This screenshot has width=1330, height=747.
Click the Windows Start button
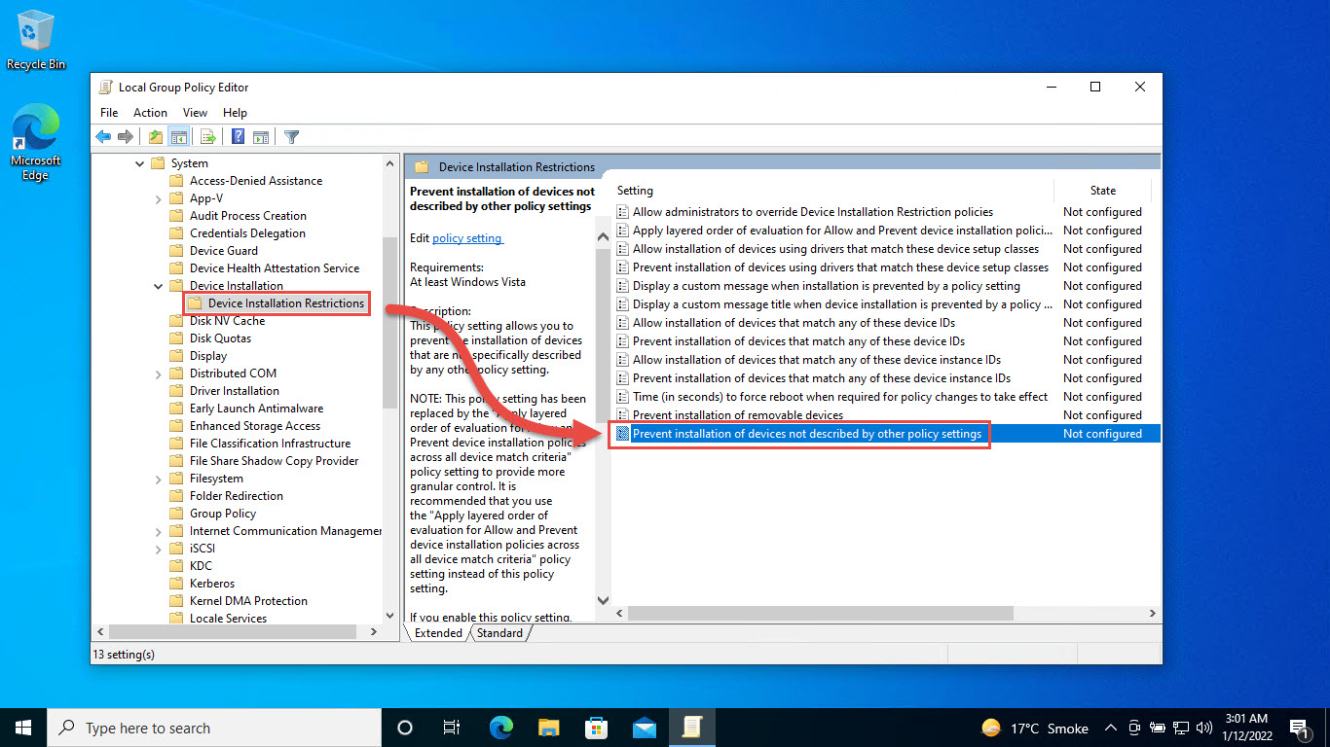click(23, 728)
